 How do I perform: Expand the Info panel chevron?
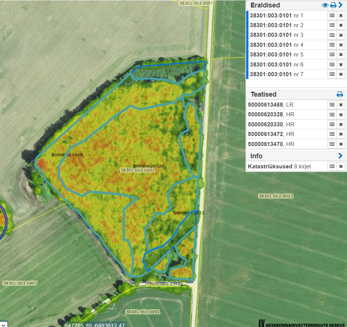pos(340,156)
